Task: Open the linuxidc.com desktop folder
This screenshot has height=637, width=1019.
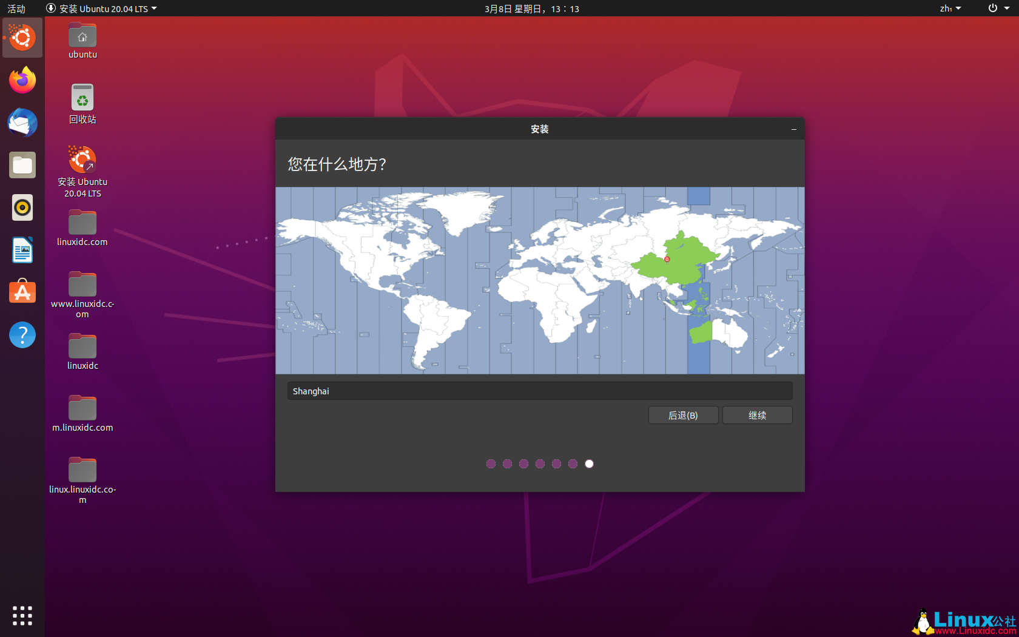Action: 82,221
